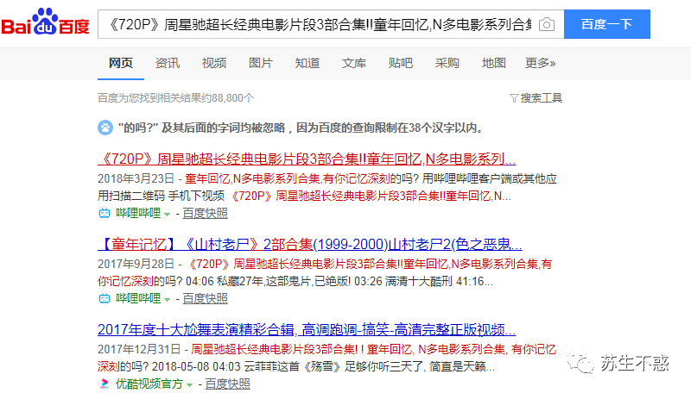Viewport: 691px width, 393px height.
Task: Open 百度快照 for the first result
Action: pyautogui.click(x=206, y=213)
